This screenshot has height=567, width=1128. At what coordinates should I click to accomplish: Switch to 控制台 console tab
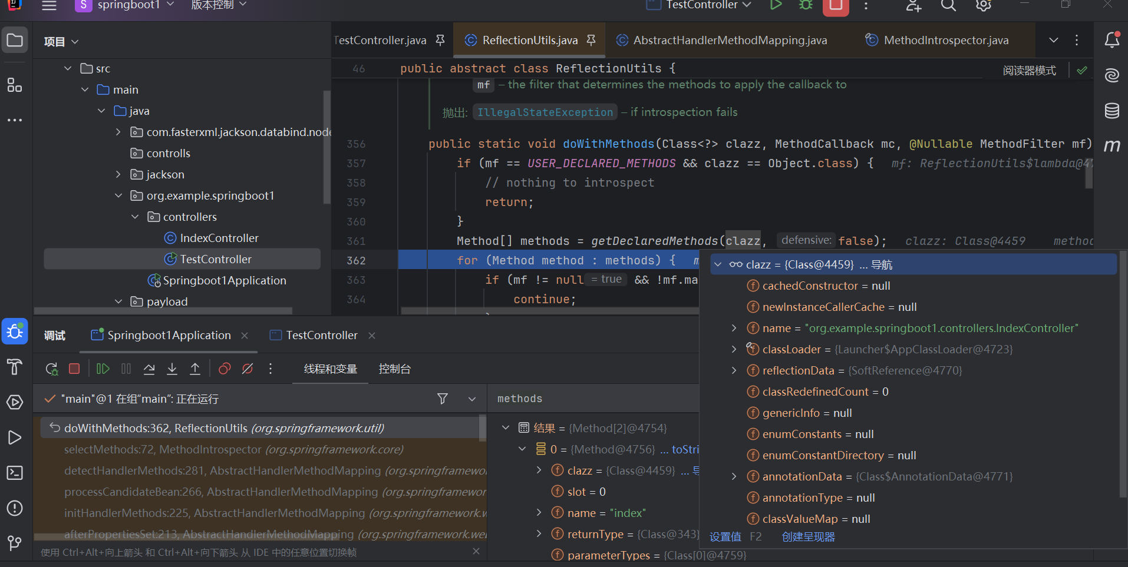394,369
